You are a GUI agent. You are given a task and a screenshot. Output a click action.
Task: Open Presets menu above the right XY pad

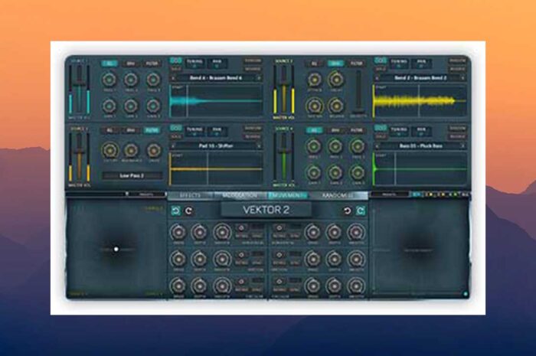coord(389,194)
